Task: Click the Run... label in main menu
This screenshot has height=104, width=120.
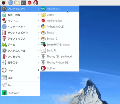Action: (11, 85)
